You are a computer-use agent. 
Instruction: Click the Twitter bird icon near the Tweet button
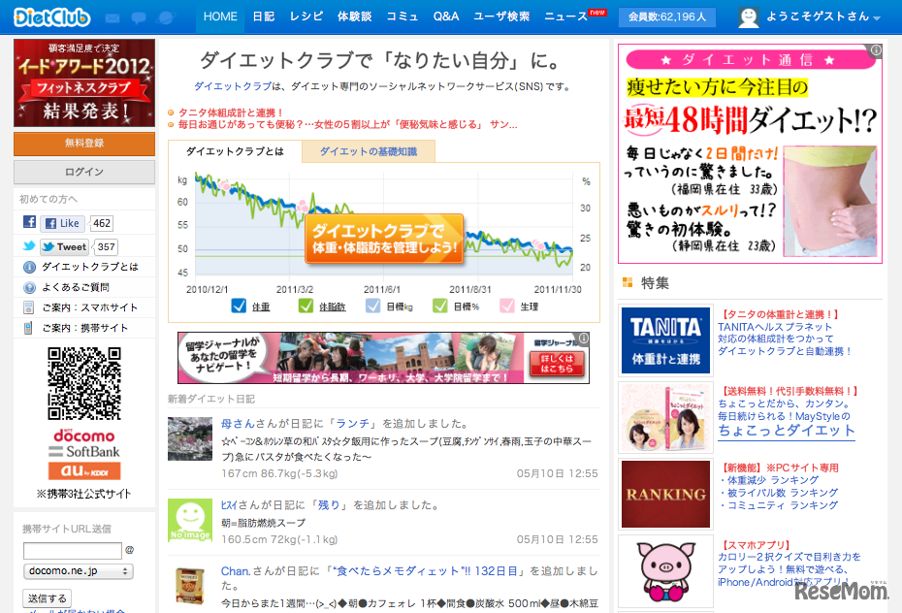[29, 247]
